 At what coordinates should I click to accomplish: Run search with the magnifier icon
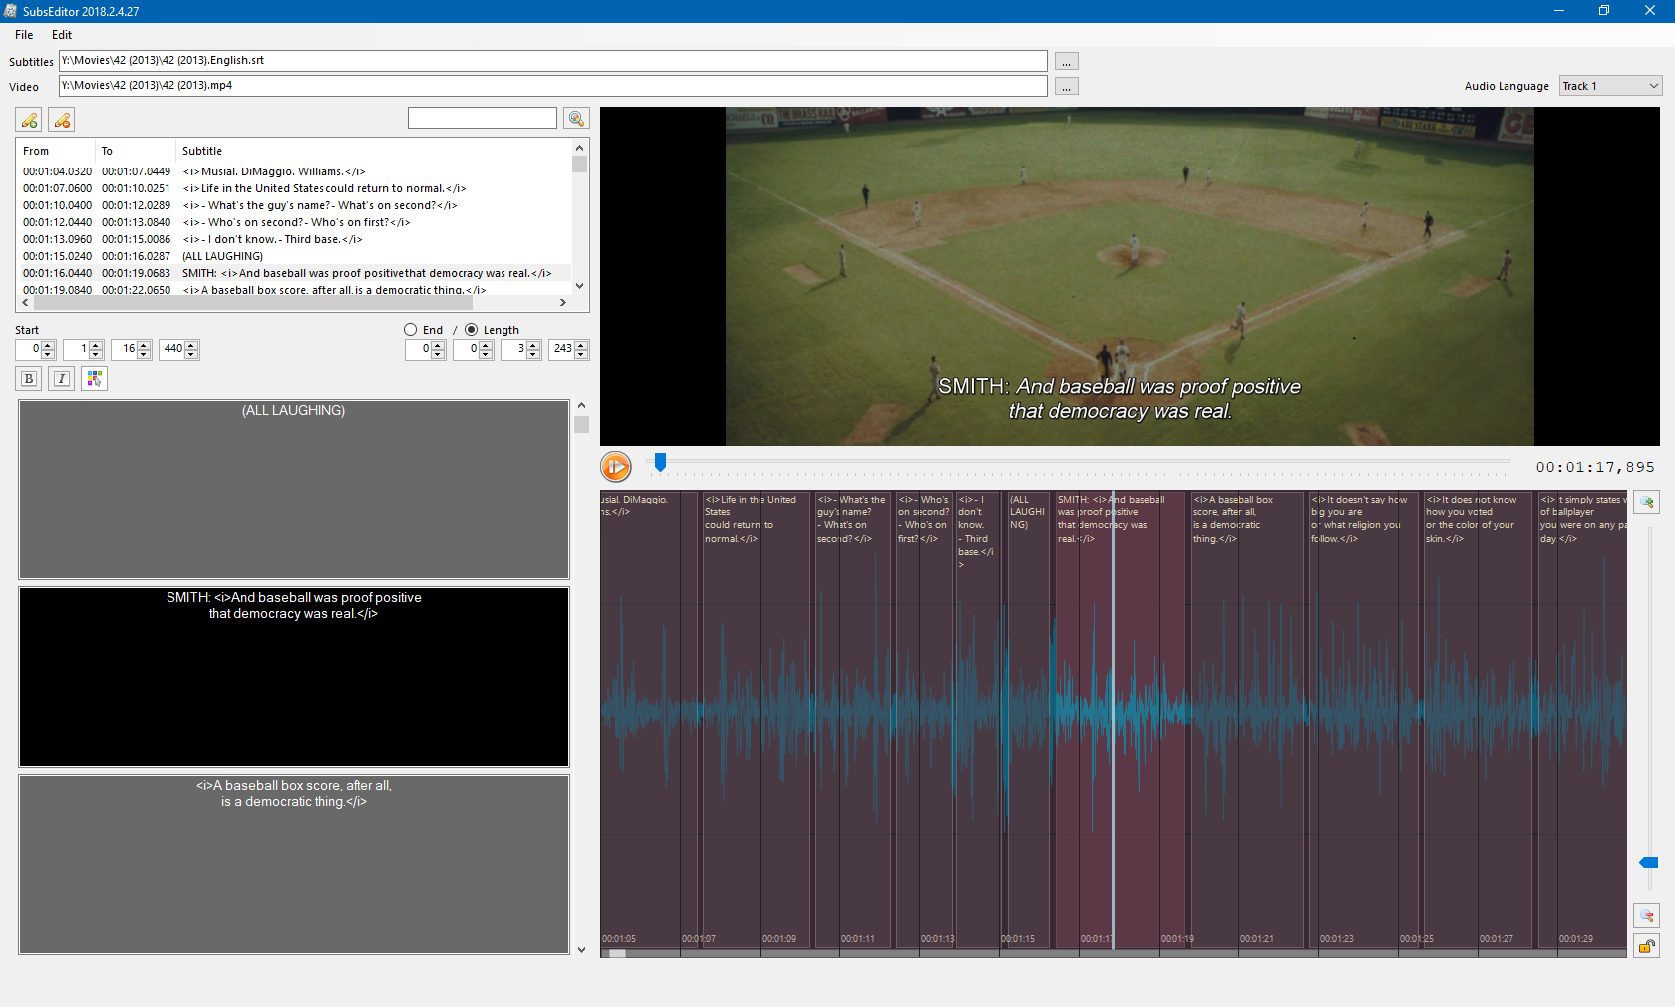click(x=576, y=118)
